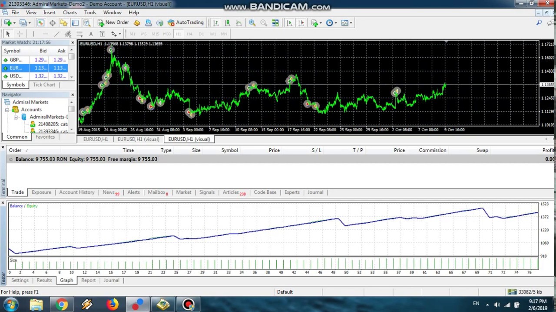Toggle the Terminal panel toolbar icon
The width and height of the screenshot is (556, 312).
point(75,23)
